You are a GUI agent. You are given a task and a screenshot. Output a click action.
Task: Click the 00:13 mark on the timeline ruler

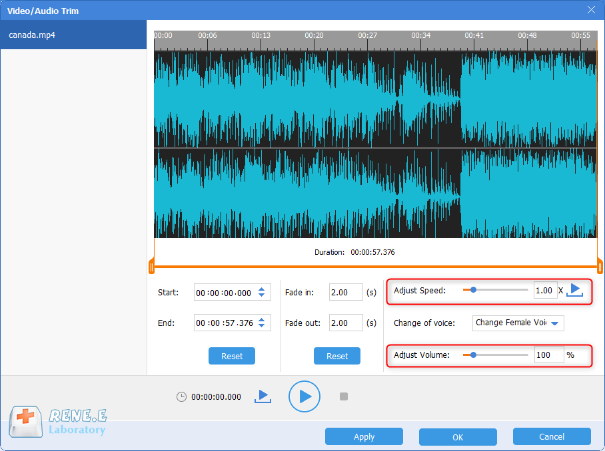pos(261,35)
